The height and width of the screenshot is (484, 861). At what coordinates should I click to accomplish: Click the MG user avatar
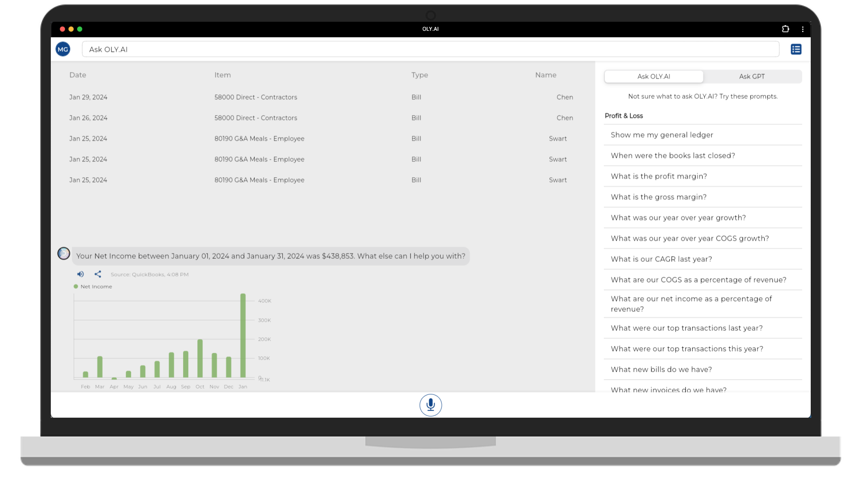(x=63, y=49)
